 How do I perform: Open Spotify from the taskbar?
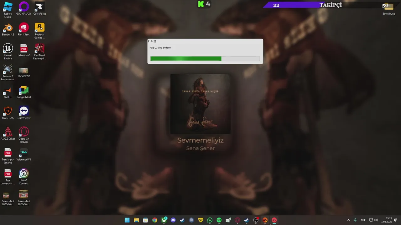pyautogui.click(x=219, y=220)
